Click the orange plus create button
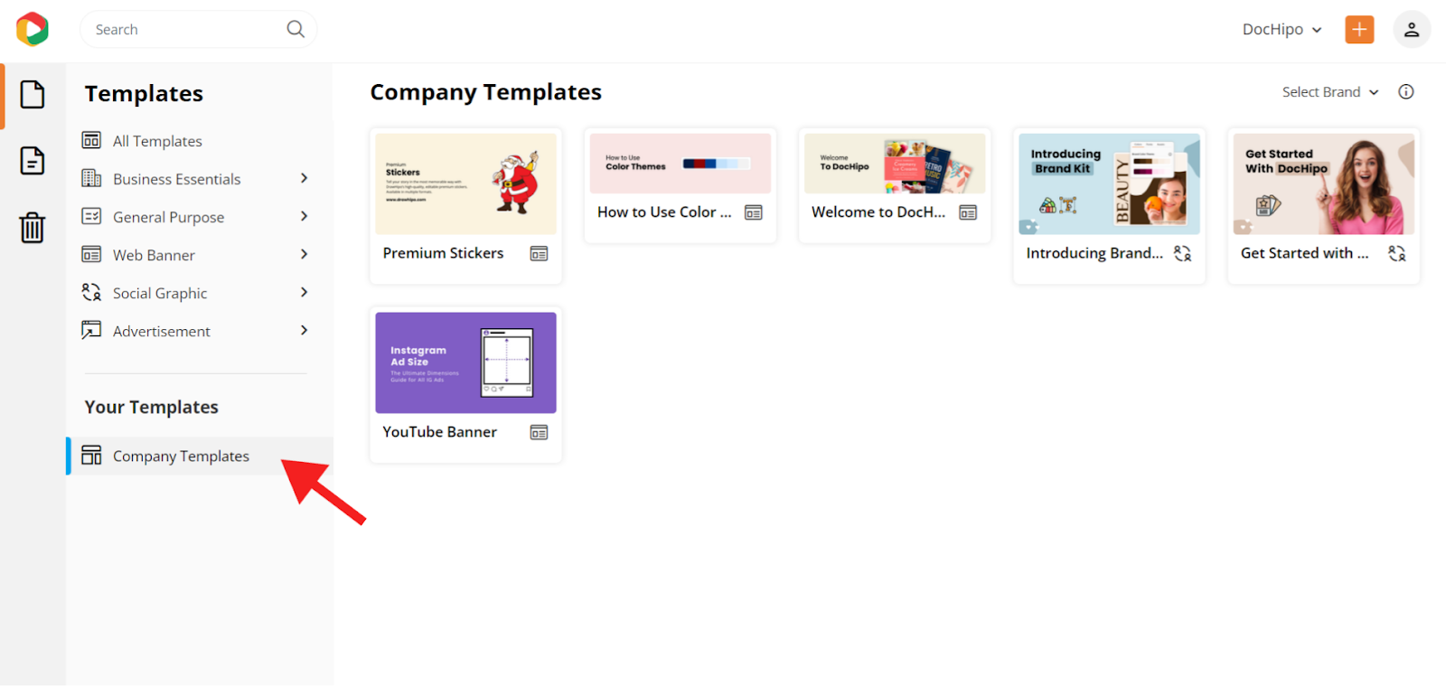Screen dimensions: 1446x687 [1359, 29]
